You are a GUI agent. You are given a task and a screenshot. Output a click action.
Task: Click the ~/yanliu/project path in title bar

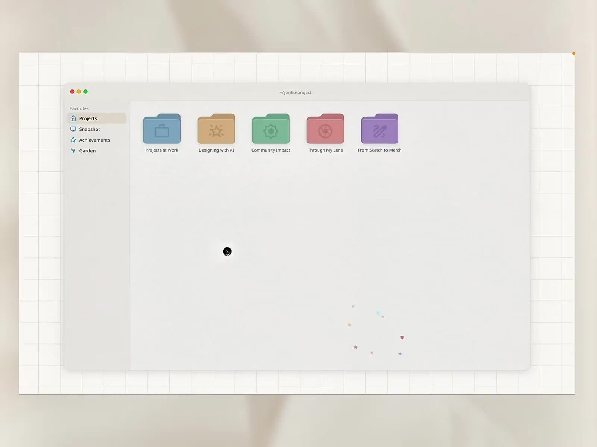pyautogui.click(x=295, y=92)
